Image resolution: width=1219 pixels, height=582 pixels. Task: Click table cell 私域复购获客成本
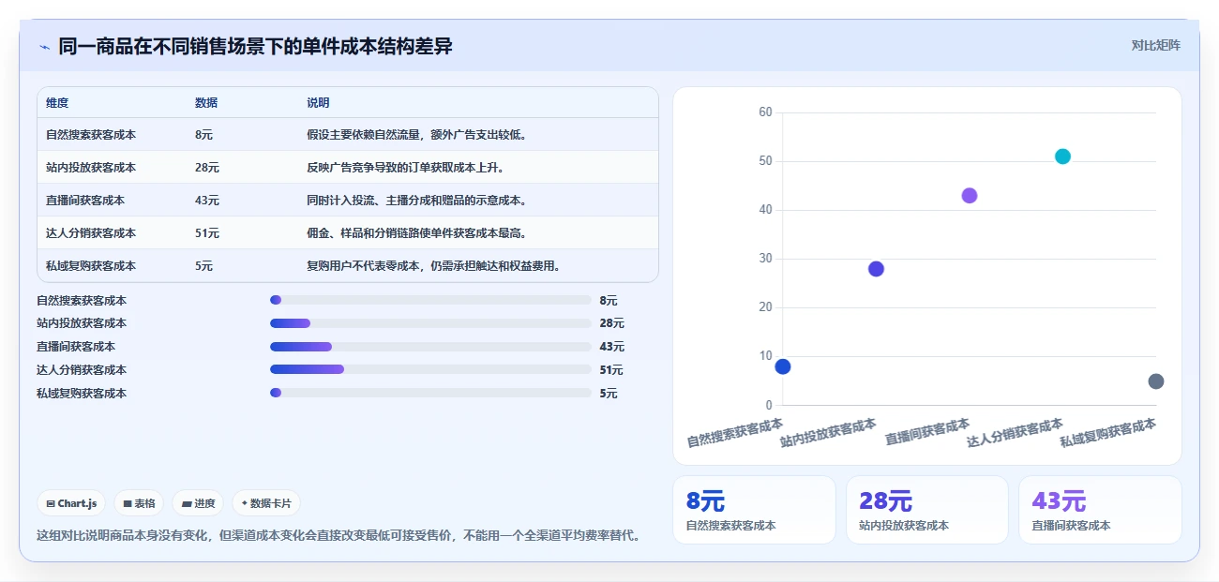point(91,266)
